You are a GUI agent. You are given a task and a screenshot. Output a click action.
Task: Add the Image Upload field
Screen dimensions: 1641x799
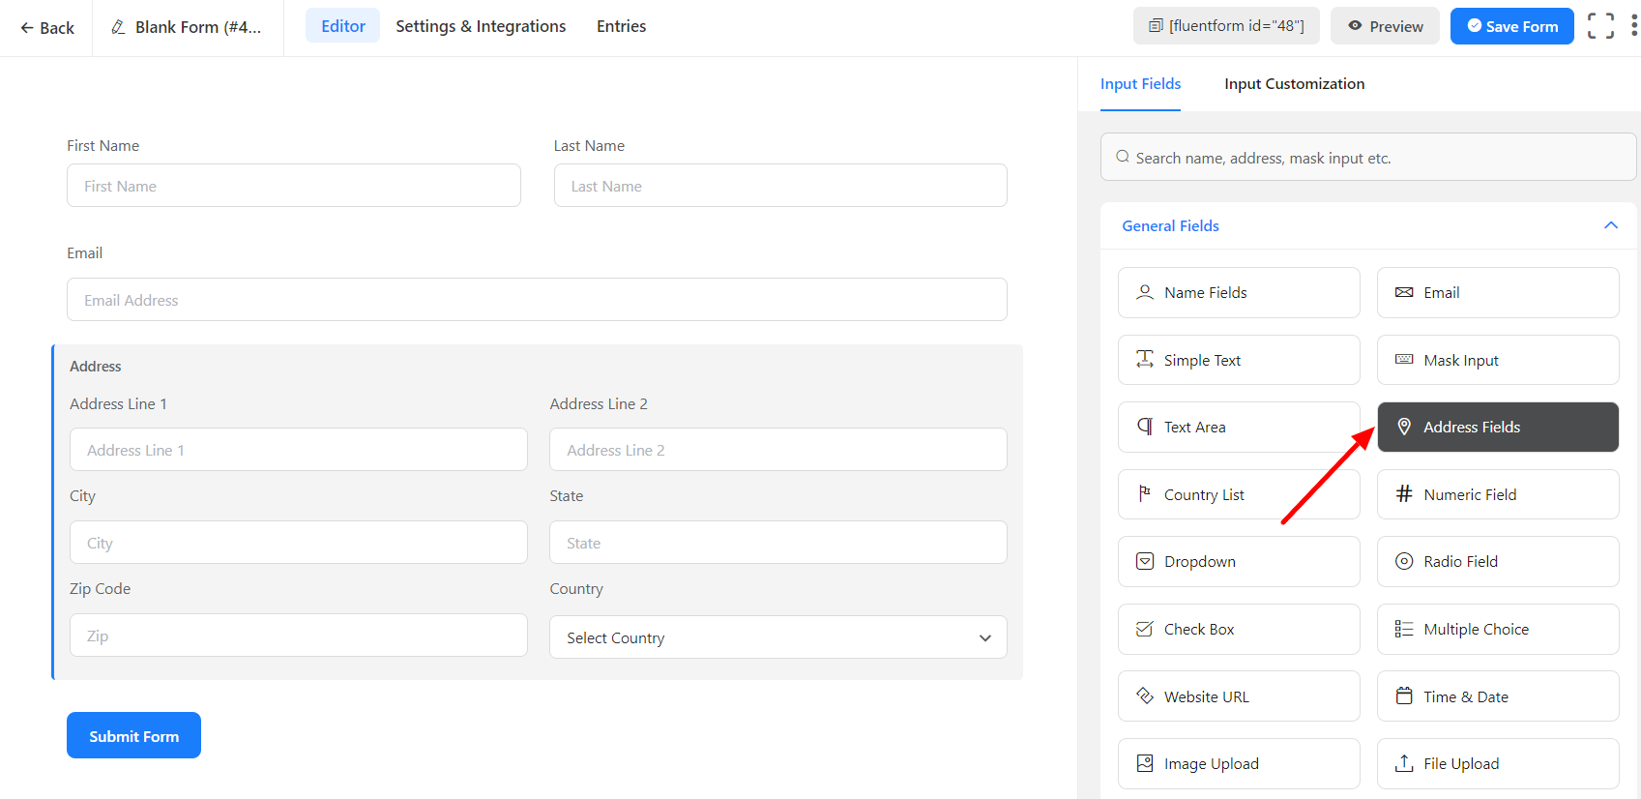(1238, 763)
